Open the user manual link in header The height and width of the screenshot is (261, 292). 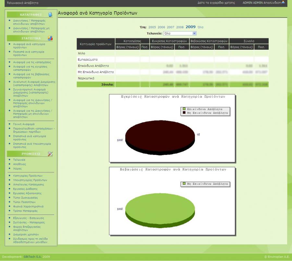pos(216,3)
